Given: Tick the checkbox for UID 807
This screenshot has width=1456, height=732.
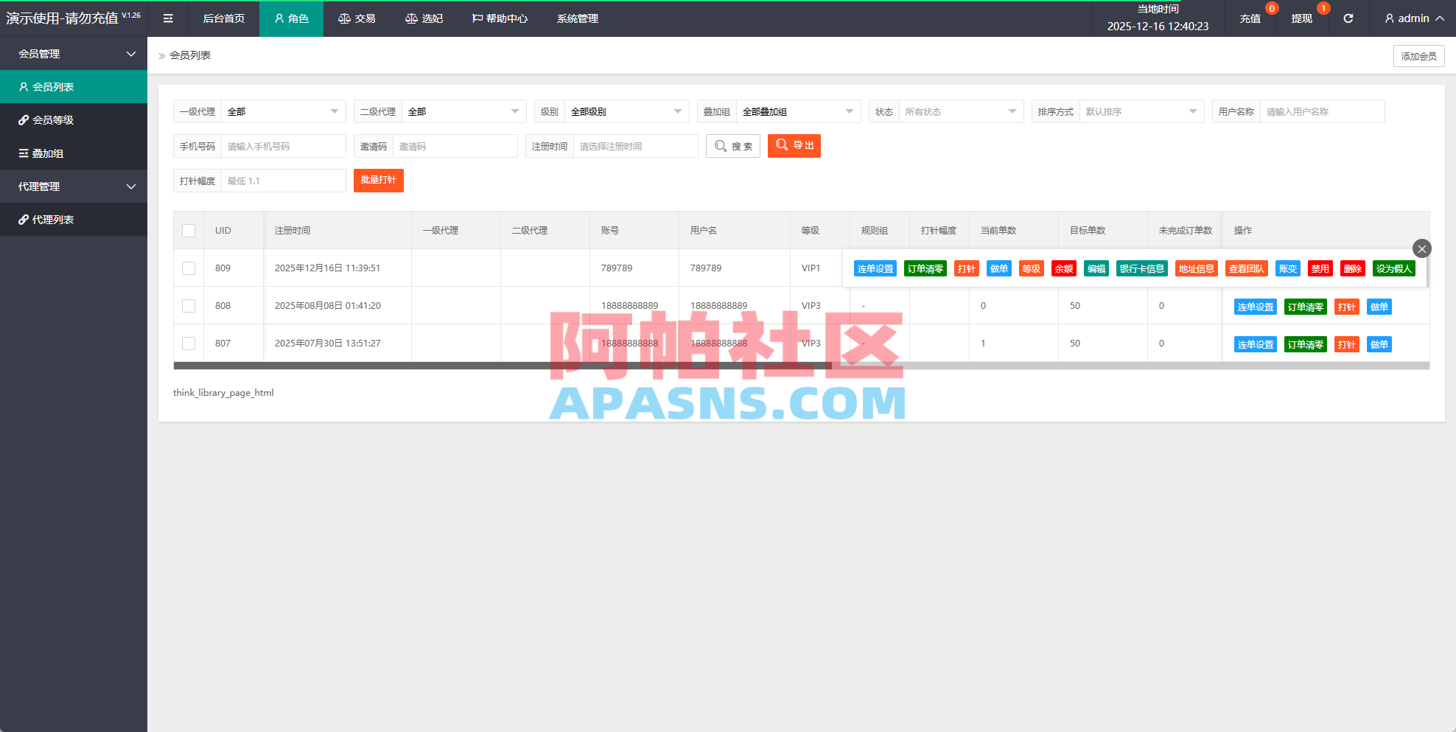Looking at the screenshot, I should [189, 344].
